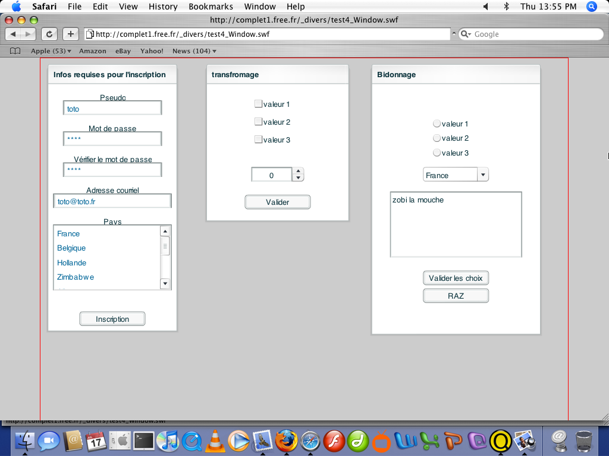Click the Inscription button

(x=112, y=319)
